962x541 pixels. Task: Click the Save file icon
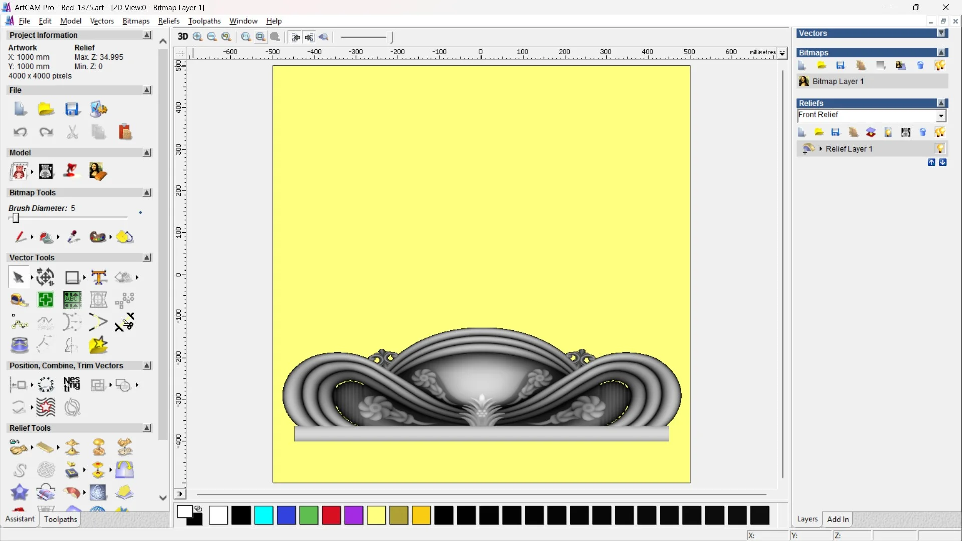click(x=72, y=109)
